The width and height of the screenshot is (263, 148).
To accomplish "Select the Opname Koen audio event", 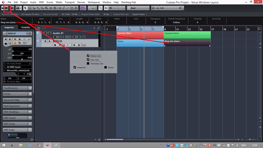I will [187, 35].
